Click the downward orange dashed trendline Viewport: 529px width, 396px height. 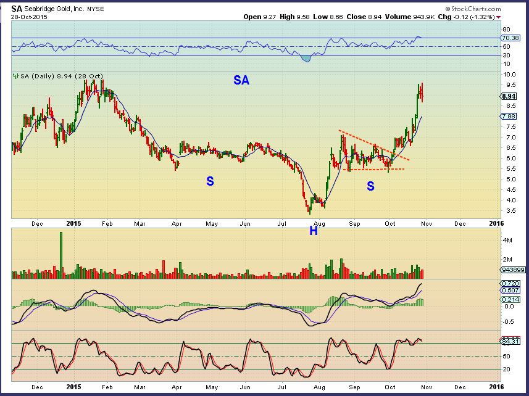[374, 145]
